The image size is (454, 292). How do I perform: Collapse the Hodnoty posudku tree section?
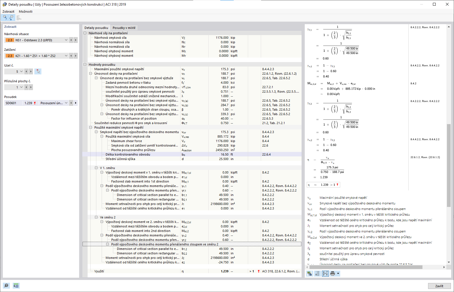pyautogui.click(x=85, y=64)
